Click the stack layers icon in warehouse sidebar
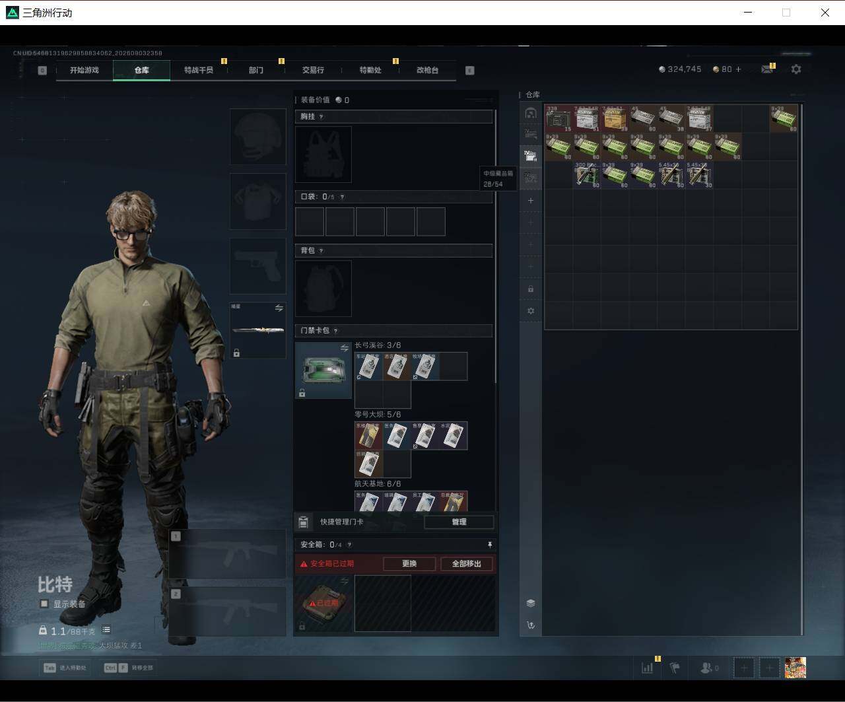The height and width of the screenshot is (702, 845). (531, 603)
